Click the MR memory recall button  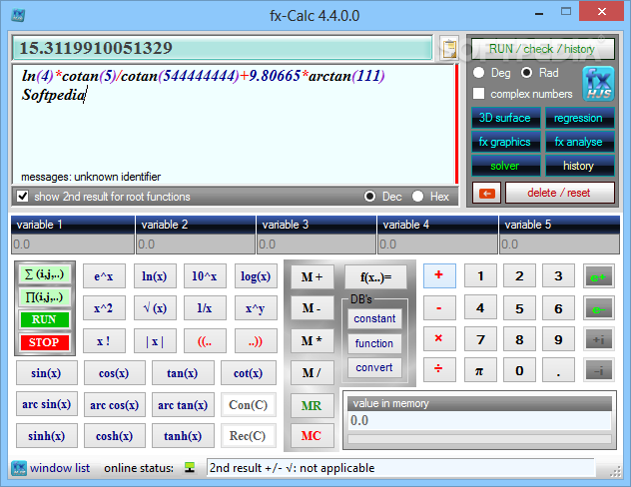(313, 405)
